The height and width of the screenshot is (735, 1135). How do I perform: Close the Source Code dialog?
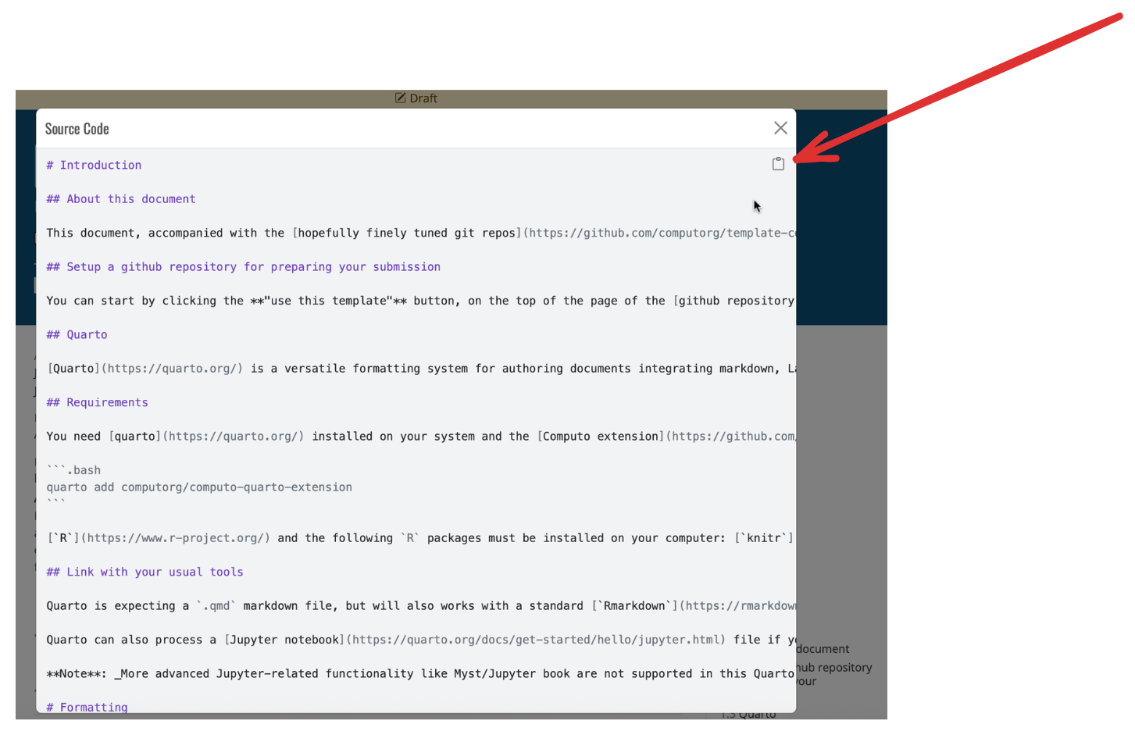(x=780, y=128)
